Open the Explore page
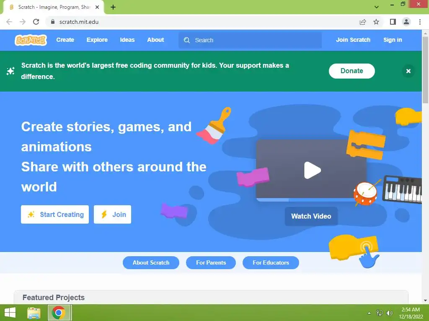429x321 pixels. point(97,40)
